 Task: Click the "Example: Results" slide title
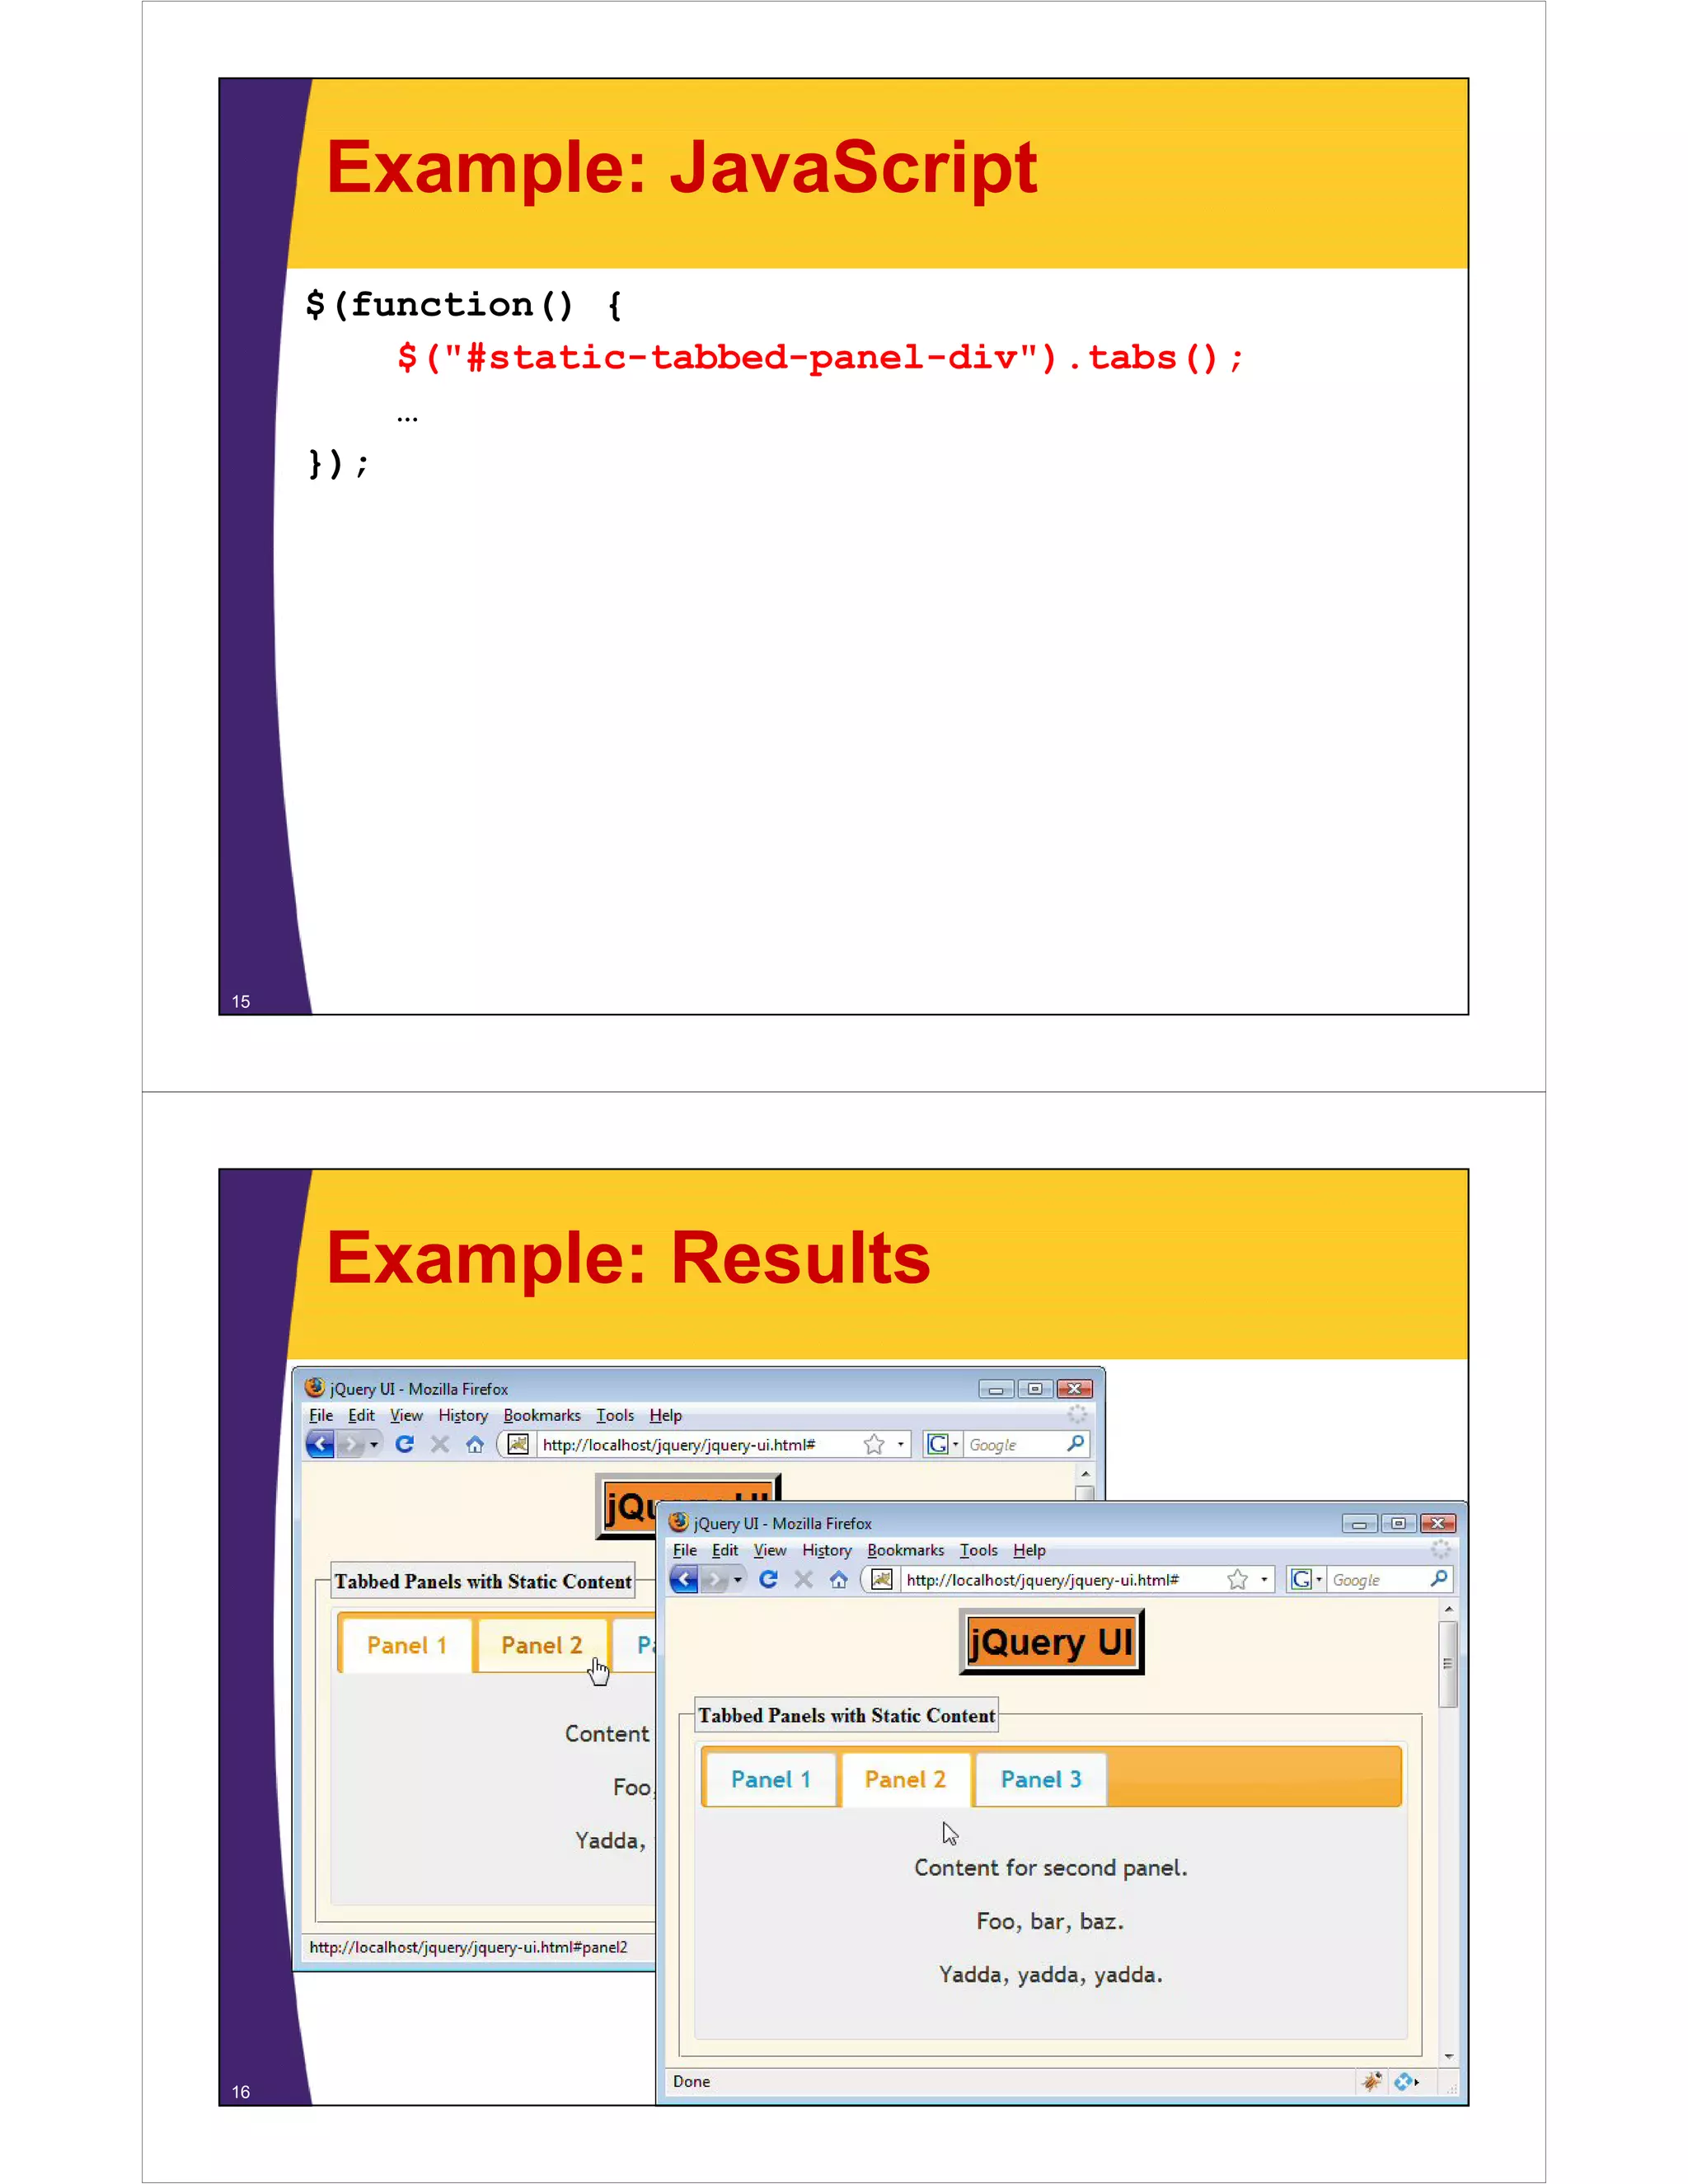point(628,1258)
